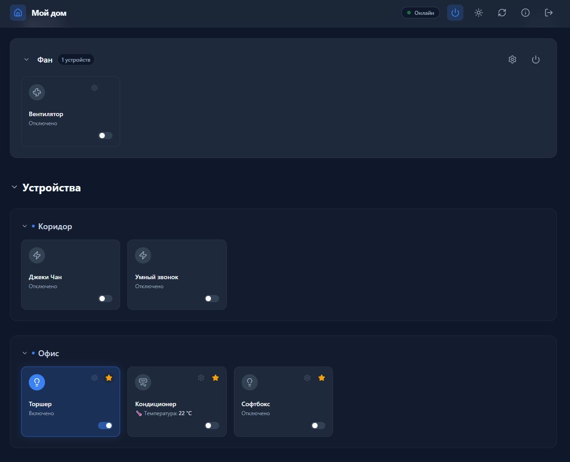Collapse the Фан group chevron
570x462 pixels.
(x=27, y=59)
